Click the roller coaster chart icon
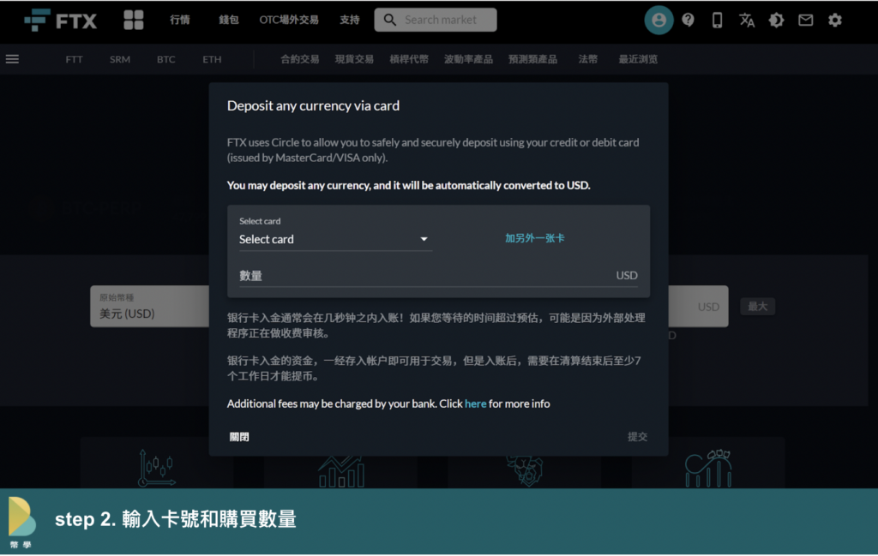Viewport: 878px width, 556px height. click(x=708, y=468)
